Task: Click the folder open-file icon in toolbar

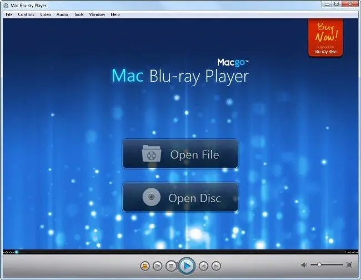Action: click(x=158, y=266)
